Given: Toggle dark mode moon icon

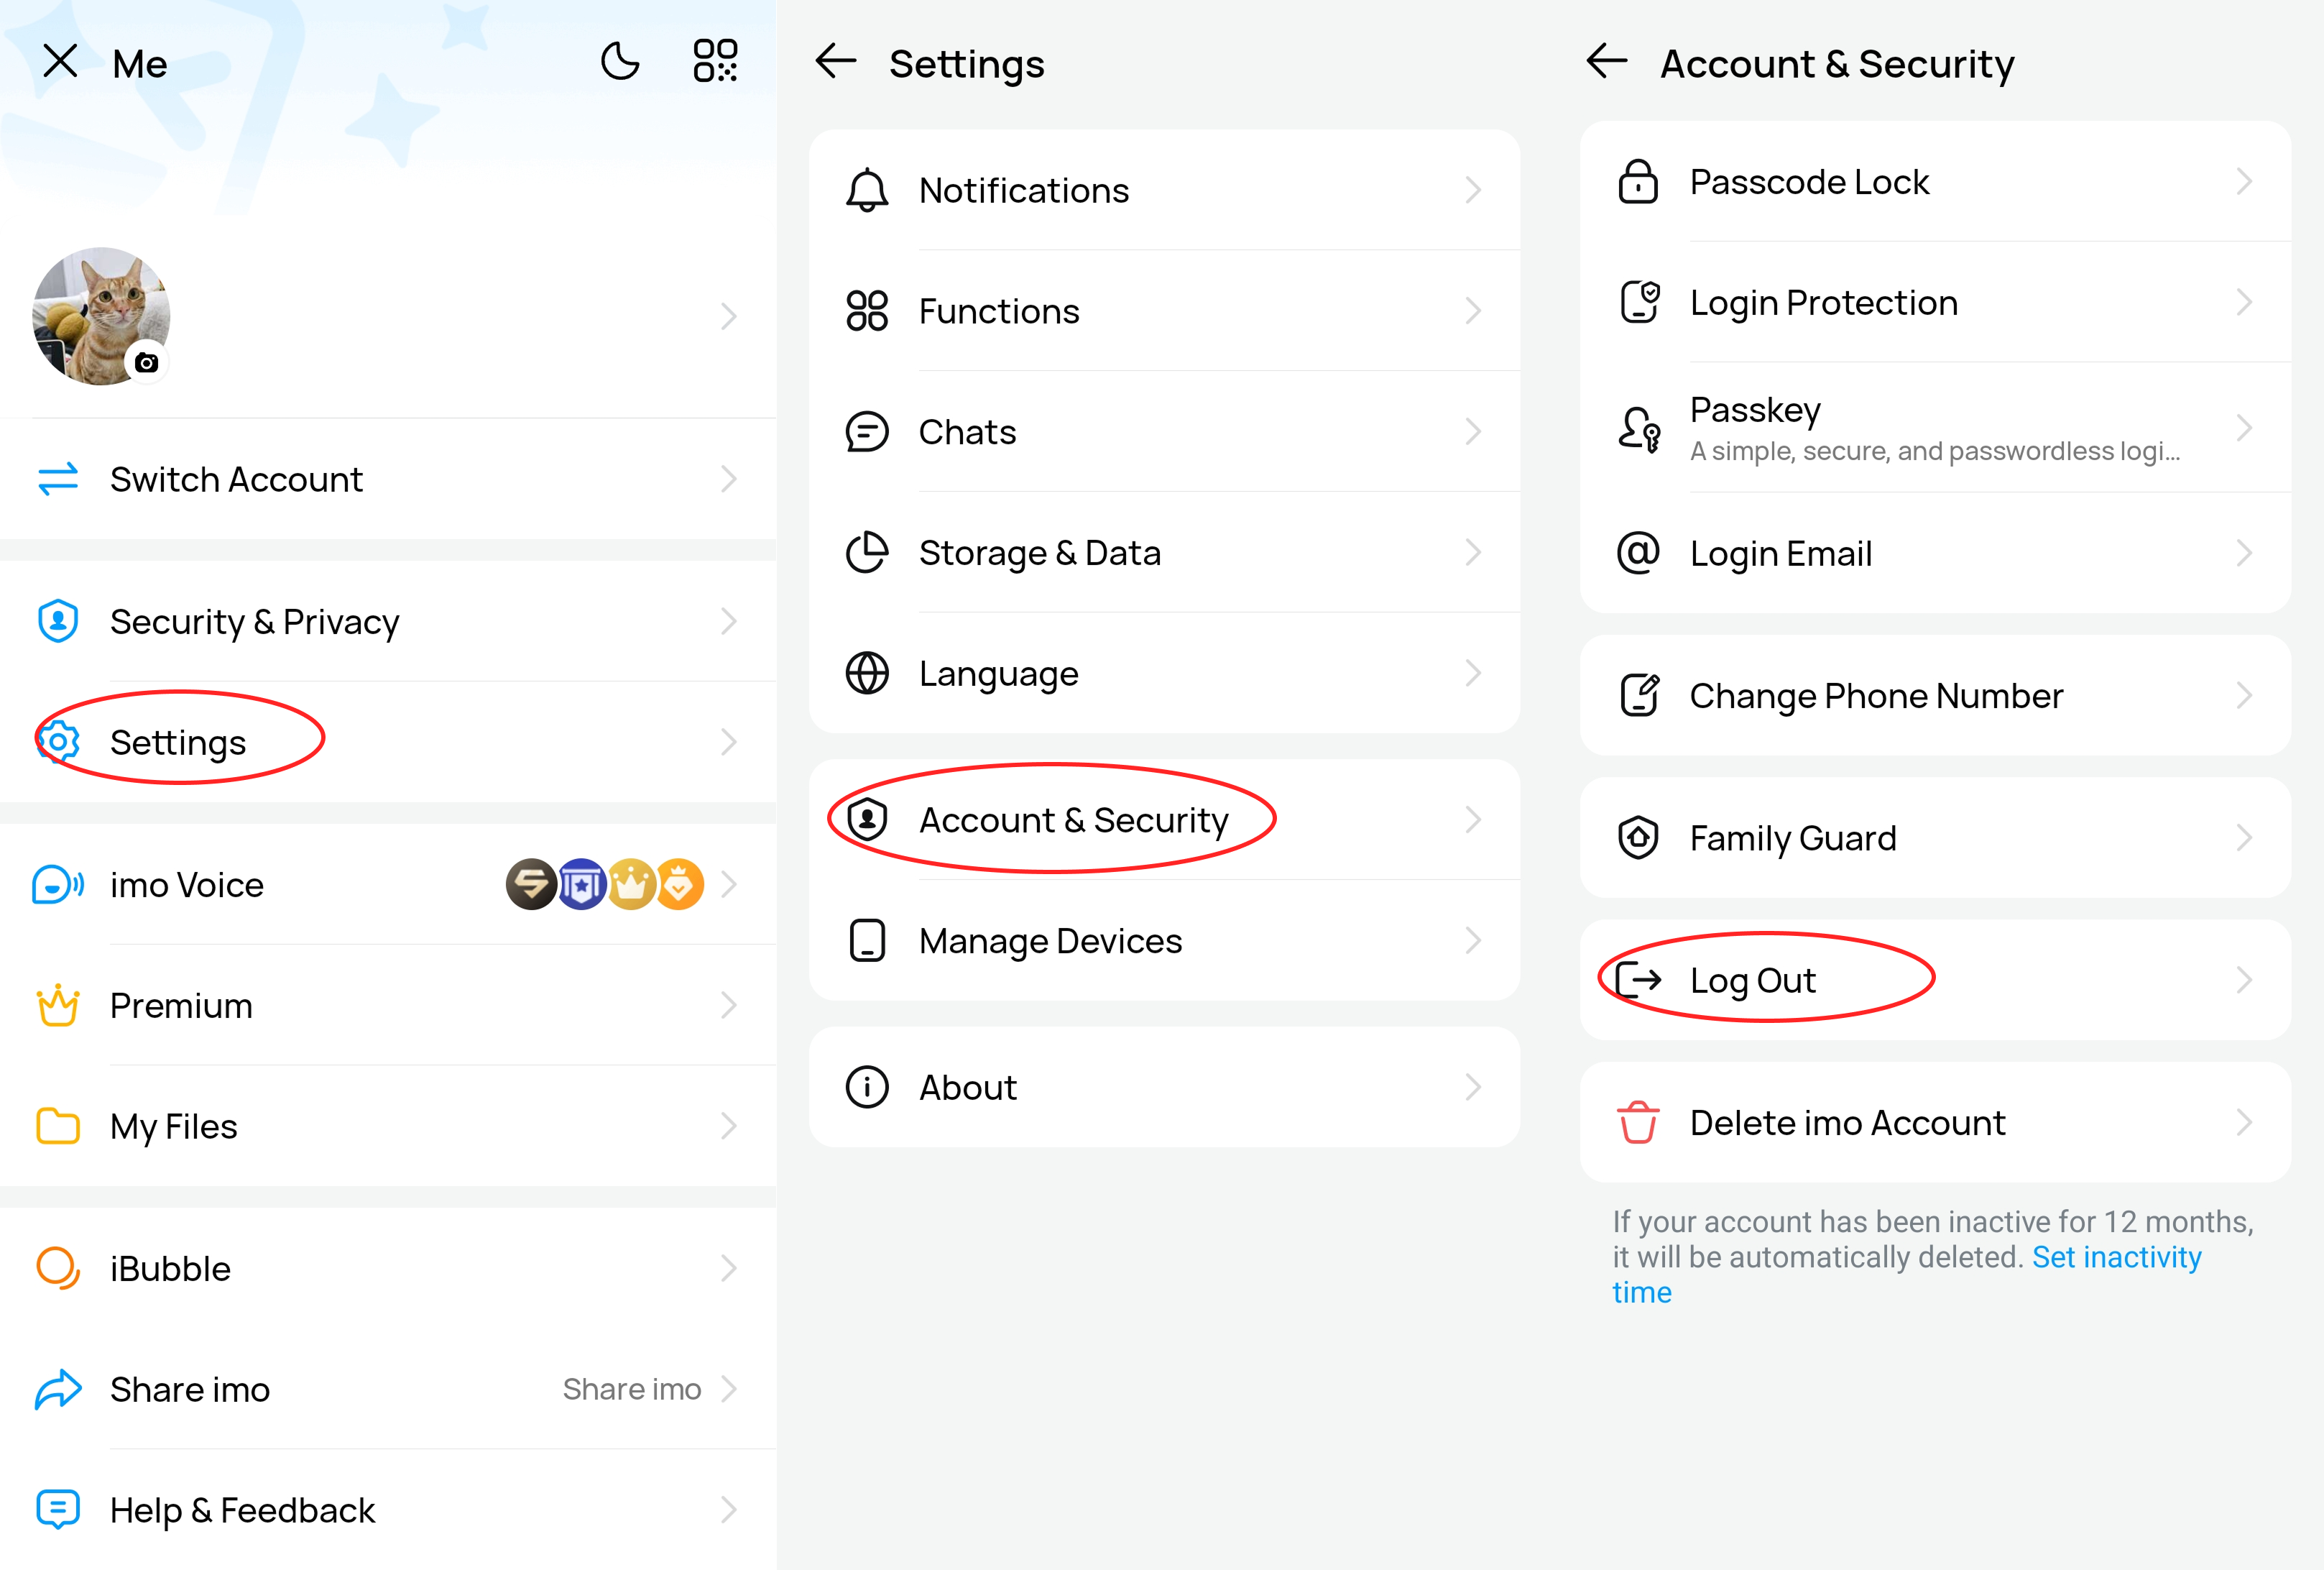Looking at the screenshot, I should point(620,62).
